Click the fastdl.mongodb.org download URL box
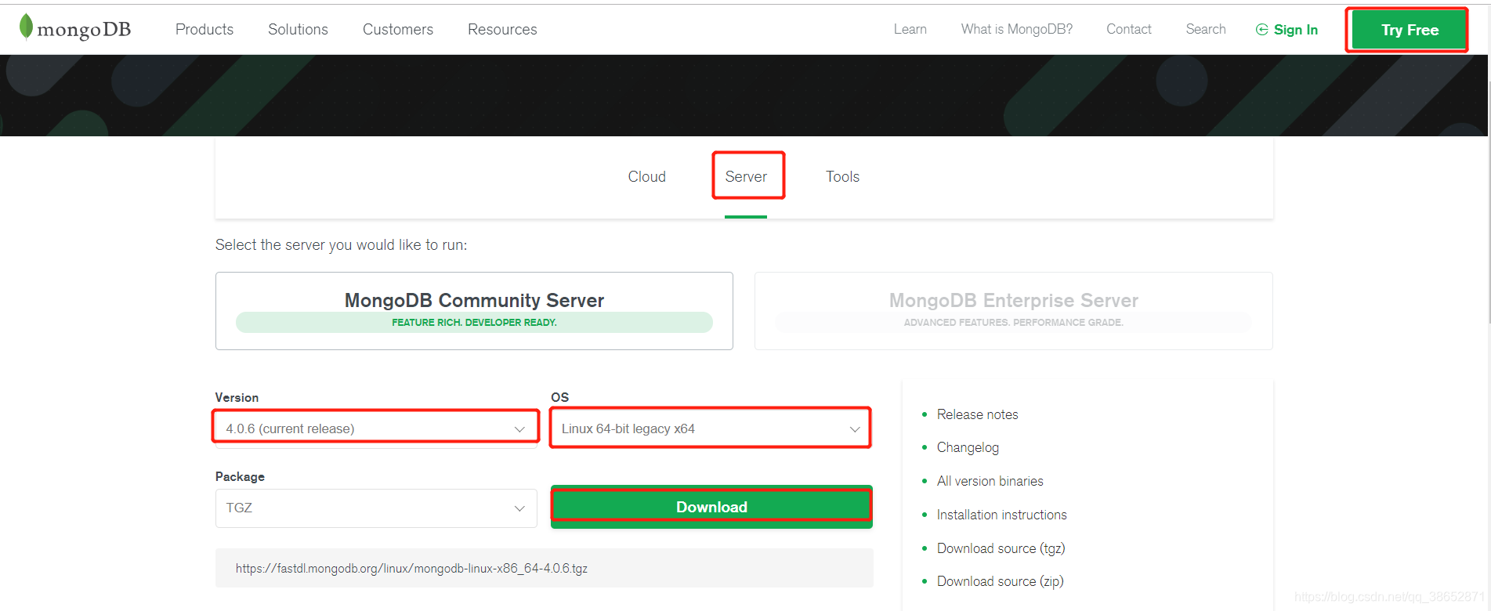Screen dimensions: 1491x611 pos(545,568)
